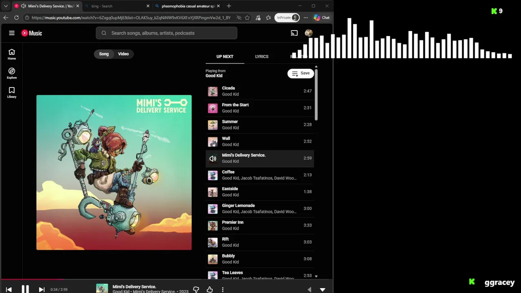Open Library in the sidebar

point(12,92)
